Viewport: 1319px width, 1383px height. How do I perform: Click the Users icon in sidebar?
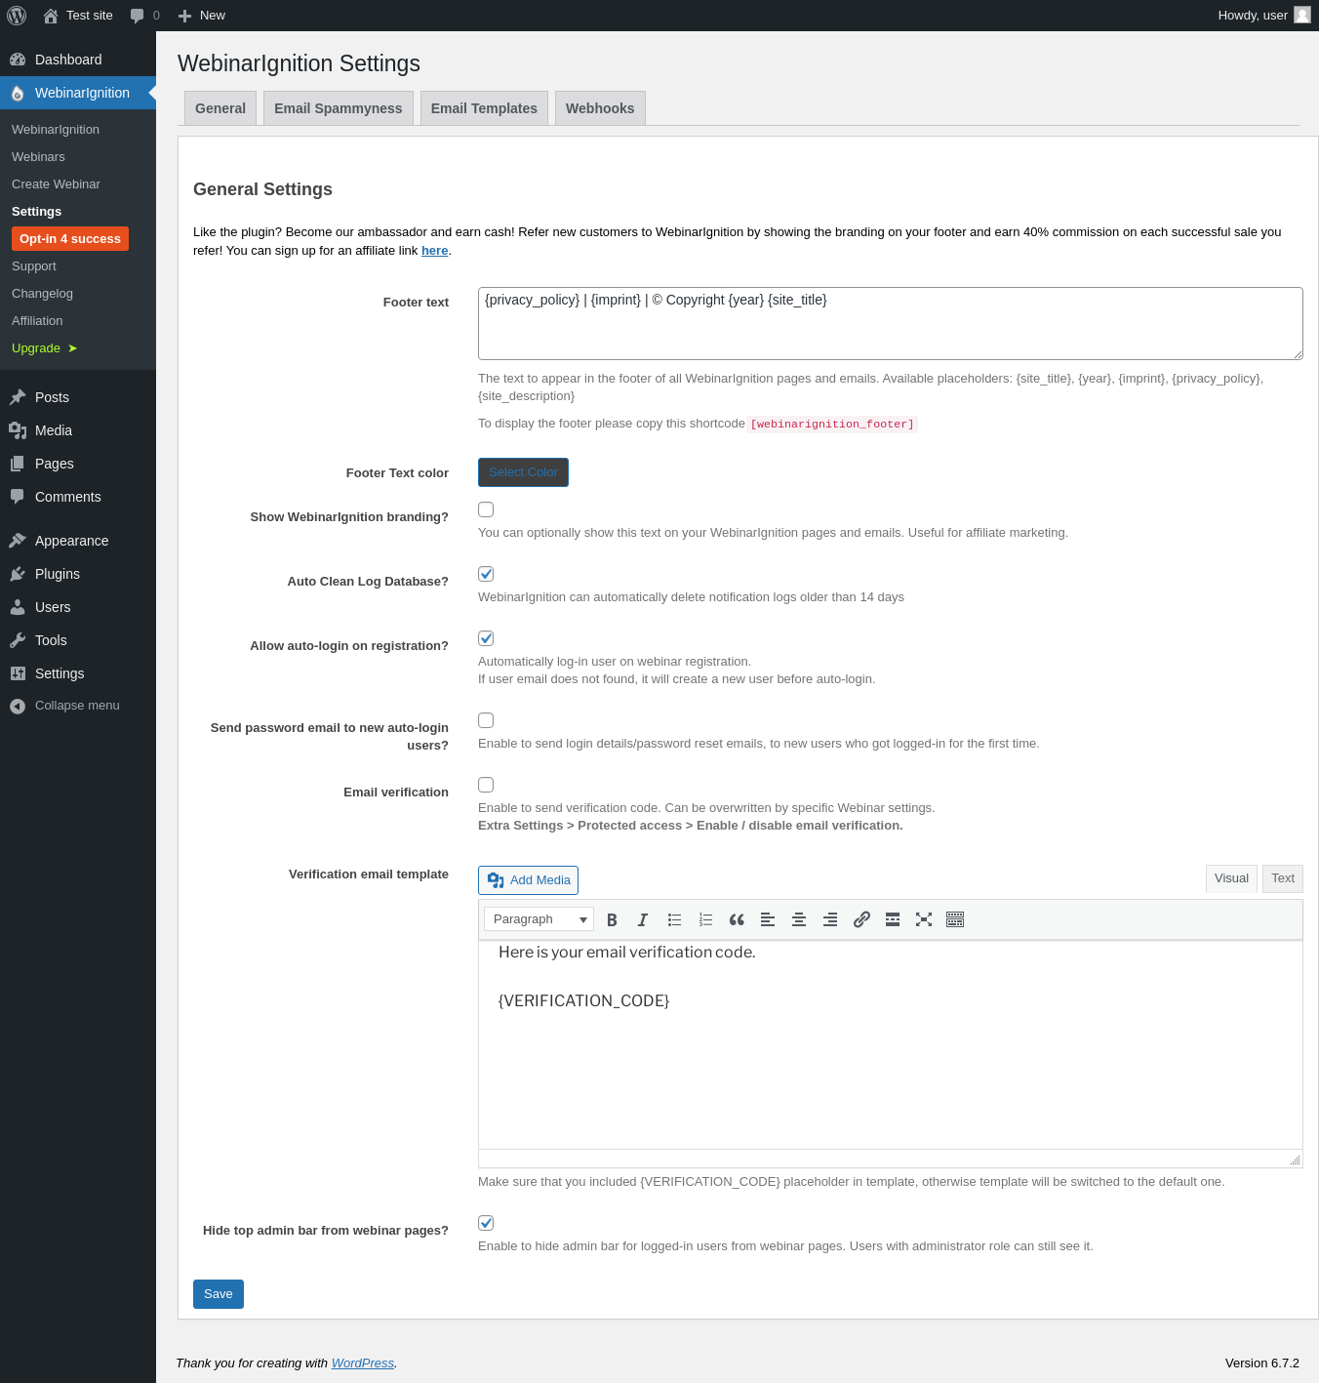click(18, 607)
